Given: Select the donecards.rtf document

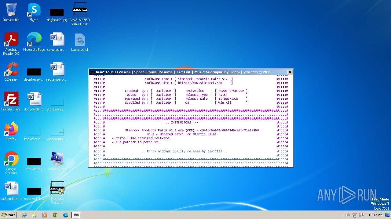Looking at the screenshot, I should 34,101.
